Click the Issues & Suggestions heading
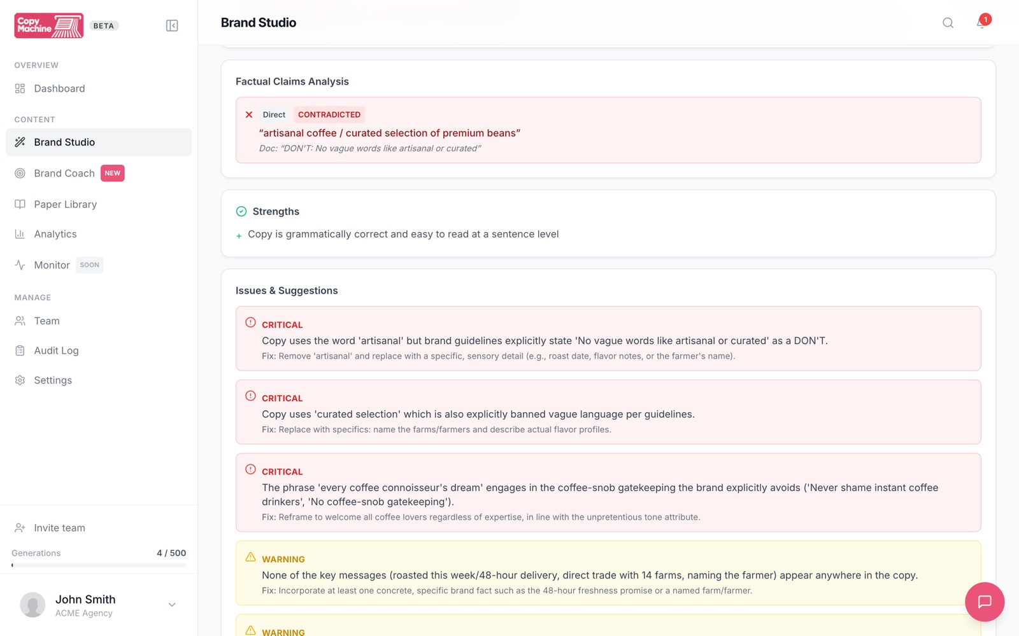The width and height of the screenshot is (1019, 636). pyautogui.click(x=287, y=291)
